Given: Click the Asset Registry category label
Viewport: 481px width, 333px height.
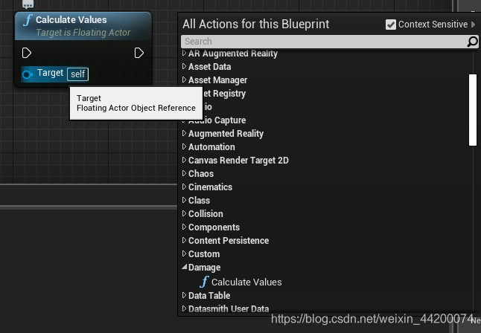Looking at the screenshot, I should pos(224,94).
